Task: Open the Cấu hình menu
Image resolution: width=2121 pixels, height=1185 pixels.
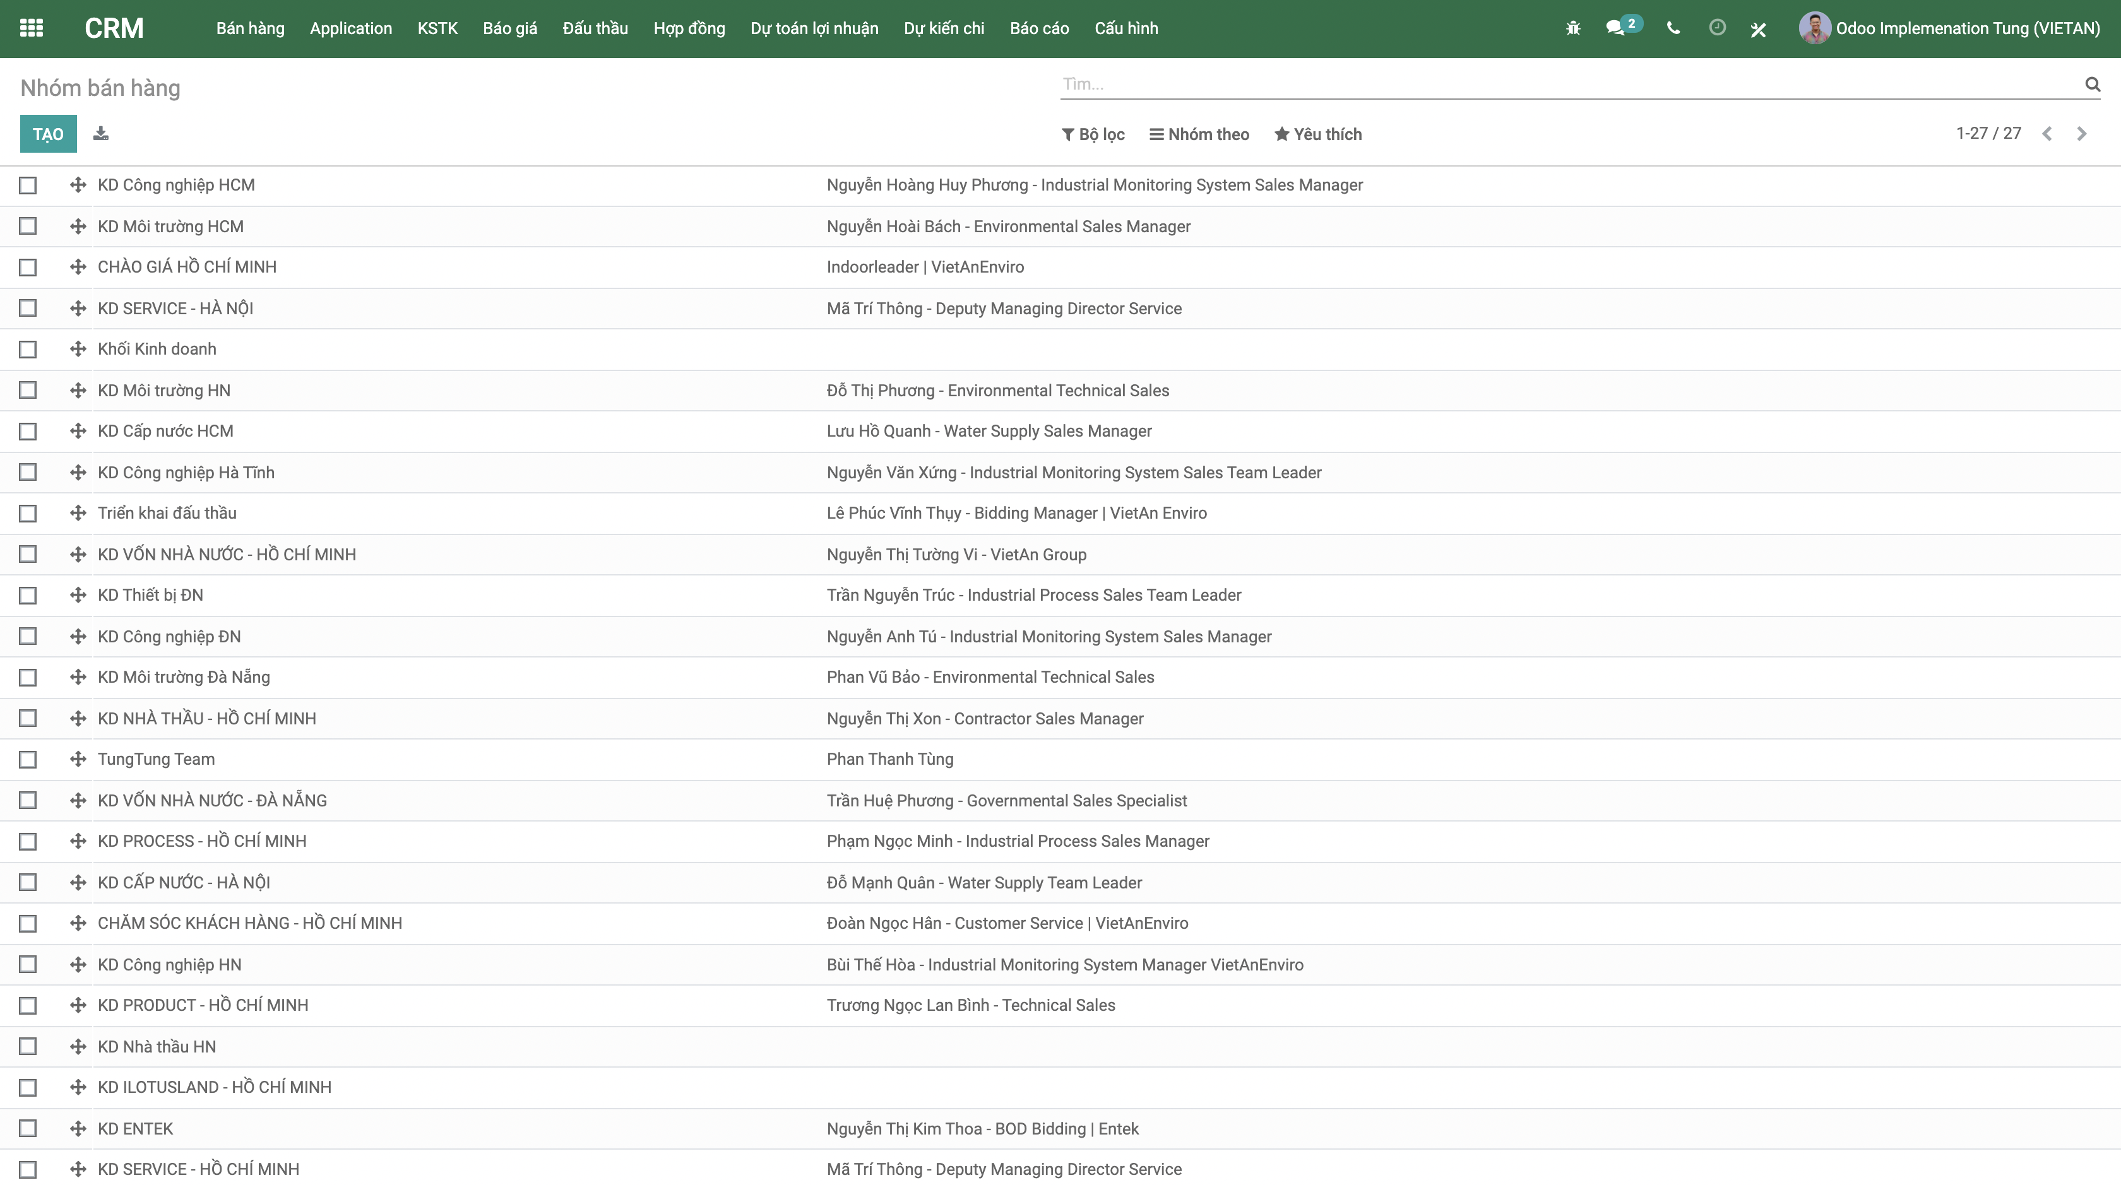Action: coord(1126,28)
